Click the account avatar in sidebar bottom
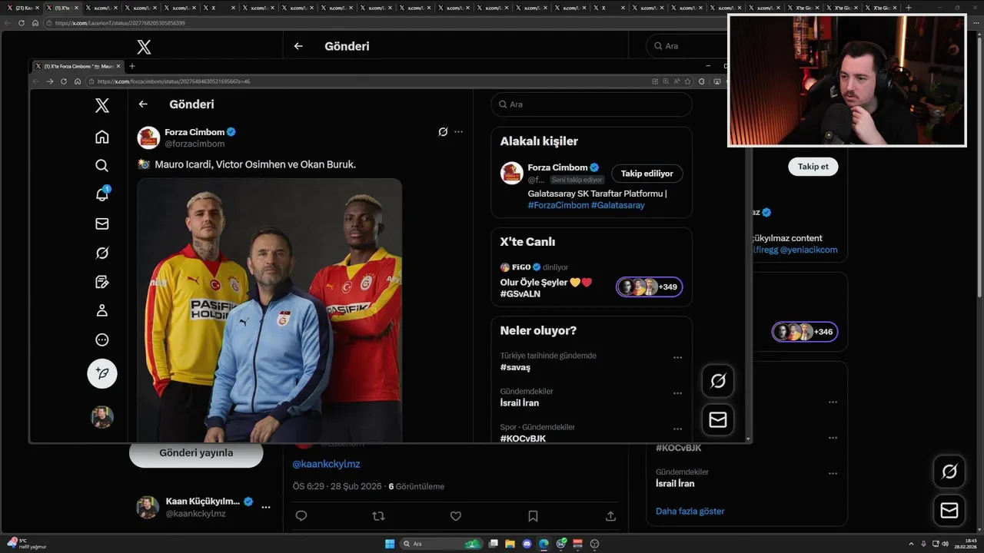The width and height of the screenshot is (984, 553). pyautogui.click(x=102, y=417)
